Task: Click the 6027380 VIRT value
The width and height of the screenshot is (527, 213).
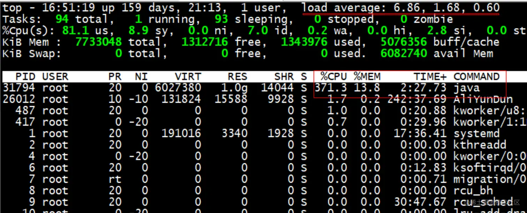Action: (x=178, y=88)
